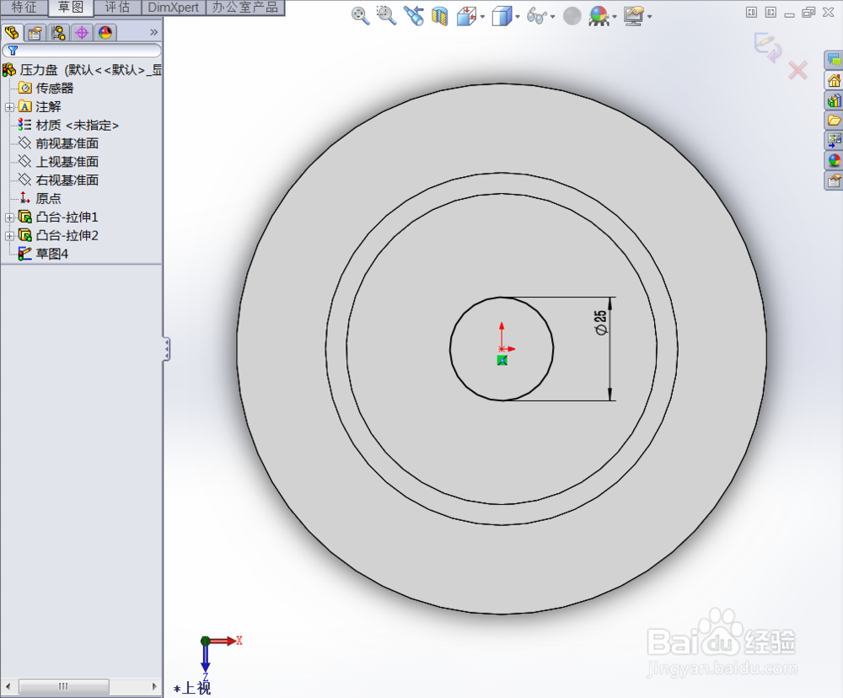Switch to the 特征 tab
This screenshot has height=698, width=843.
(24, 8)
